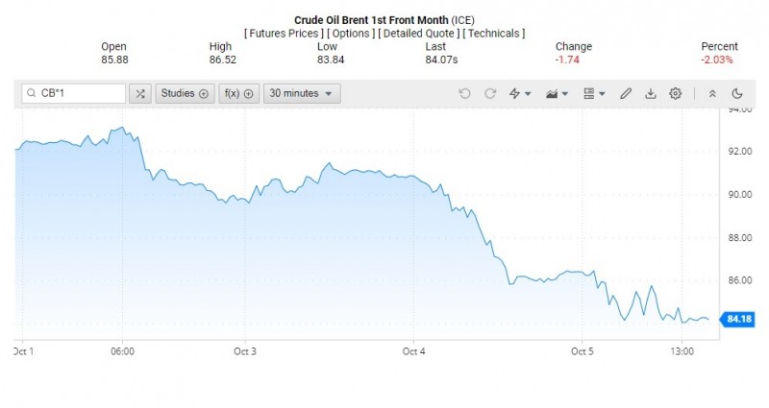Download the chart image
The image size is (769, 408).
click(651, 93)
